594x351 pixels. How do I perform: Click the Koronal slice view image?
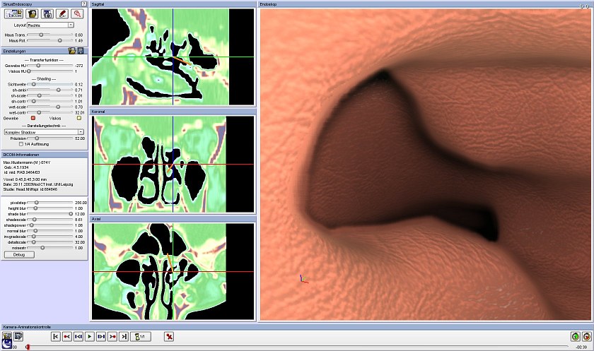(173, 165)
